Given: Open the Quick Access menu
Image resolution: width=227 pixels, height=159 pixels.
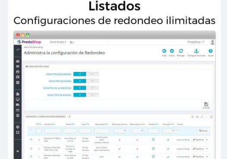Looking at the screenshot, I should (x=58, y=42).
